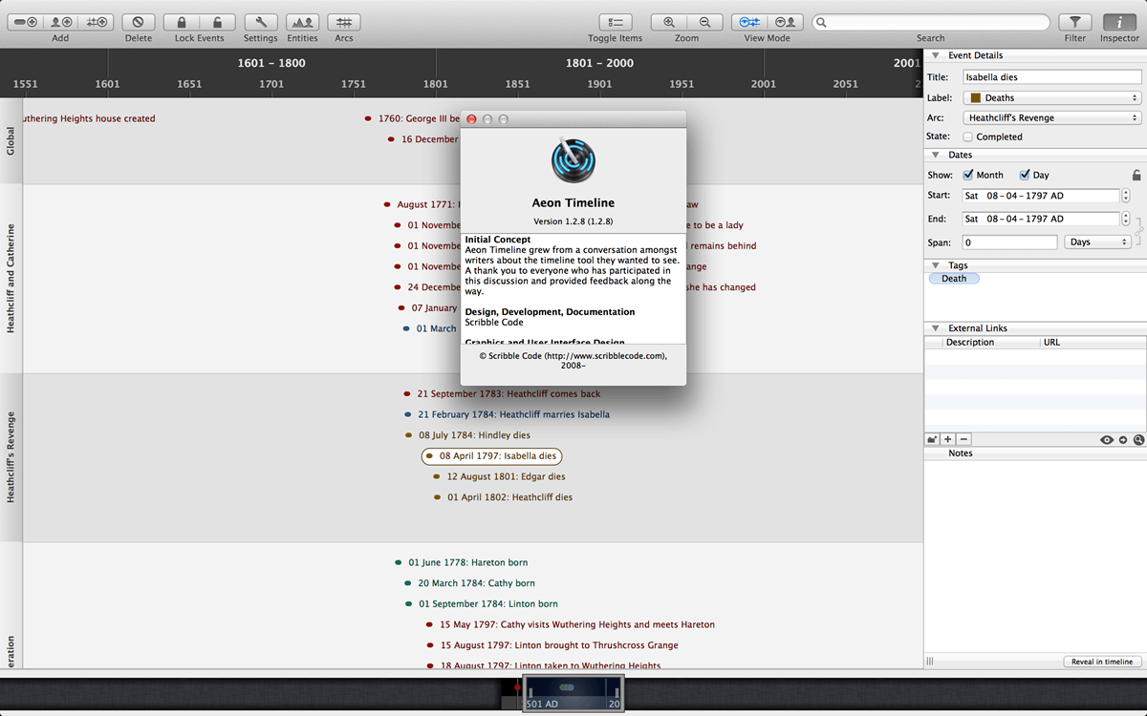Screen dimensions: 1147x716
Task: Click the Start date stepper arrows
Action: point(1125,196)
